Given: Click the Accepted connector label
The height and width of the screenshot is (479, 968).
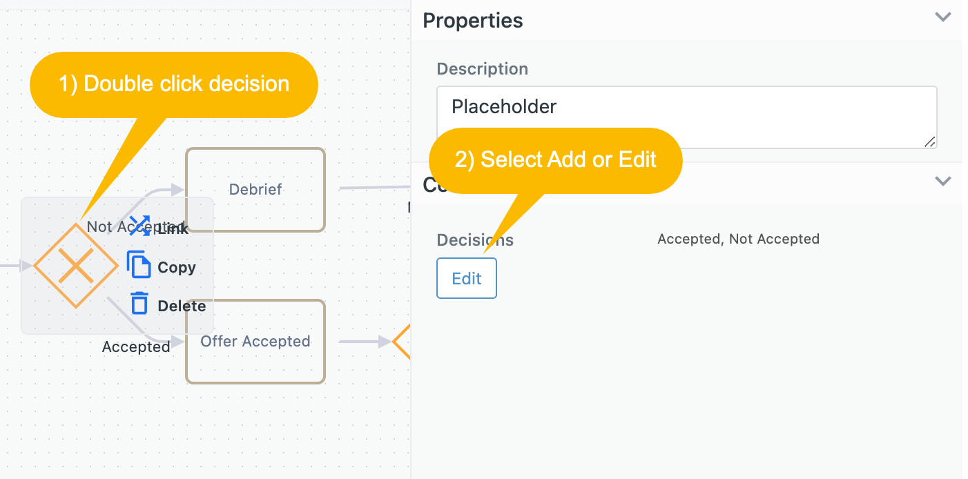Looking at the screenshot, I should click(x=136, y=346).
